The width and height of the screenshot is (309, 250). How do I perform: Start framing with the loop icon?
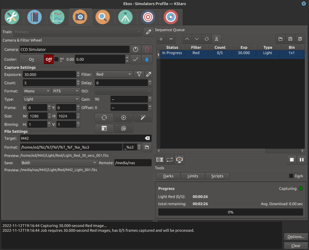tap(169, 159)
